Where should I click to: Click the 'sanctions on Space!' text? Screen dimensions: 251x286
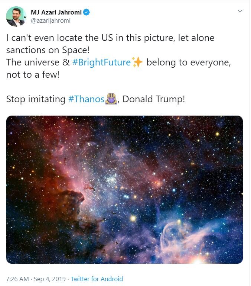click(48, 50)
